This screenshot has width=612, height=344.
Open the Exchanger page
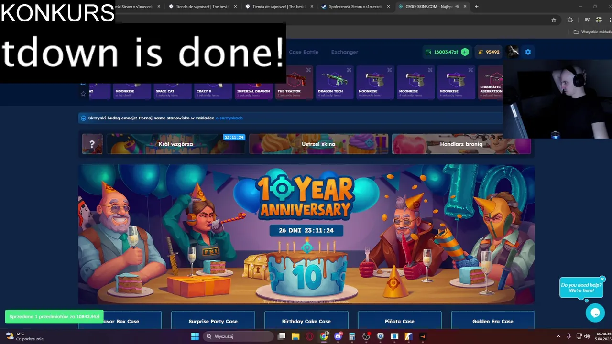(344, 52)
